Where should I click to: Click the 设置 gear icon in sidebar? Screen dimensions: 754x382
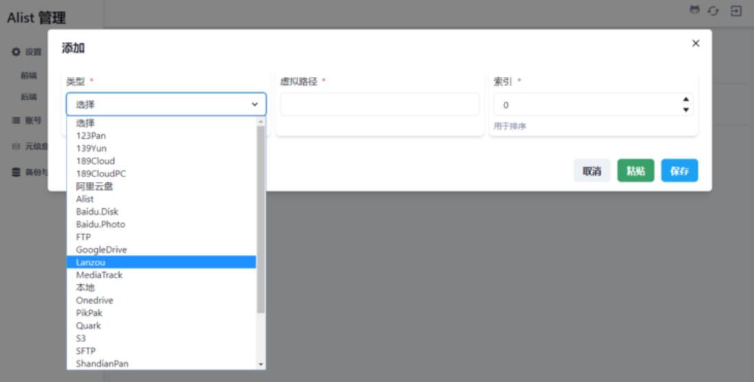pos(16,52)
